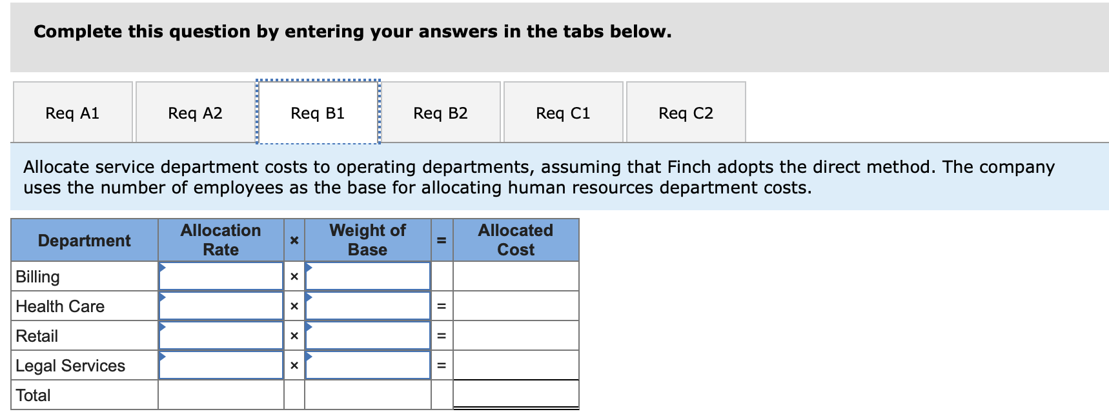Switch to the Req C1 tab

[563, 112]
